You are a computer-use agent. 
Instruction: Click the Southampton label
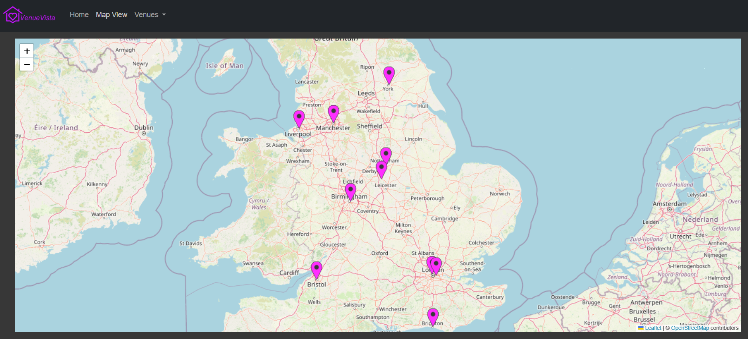373,317
